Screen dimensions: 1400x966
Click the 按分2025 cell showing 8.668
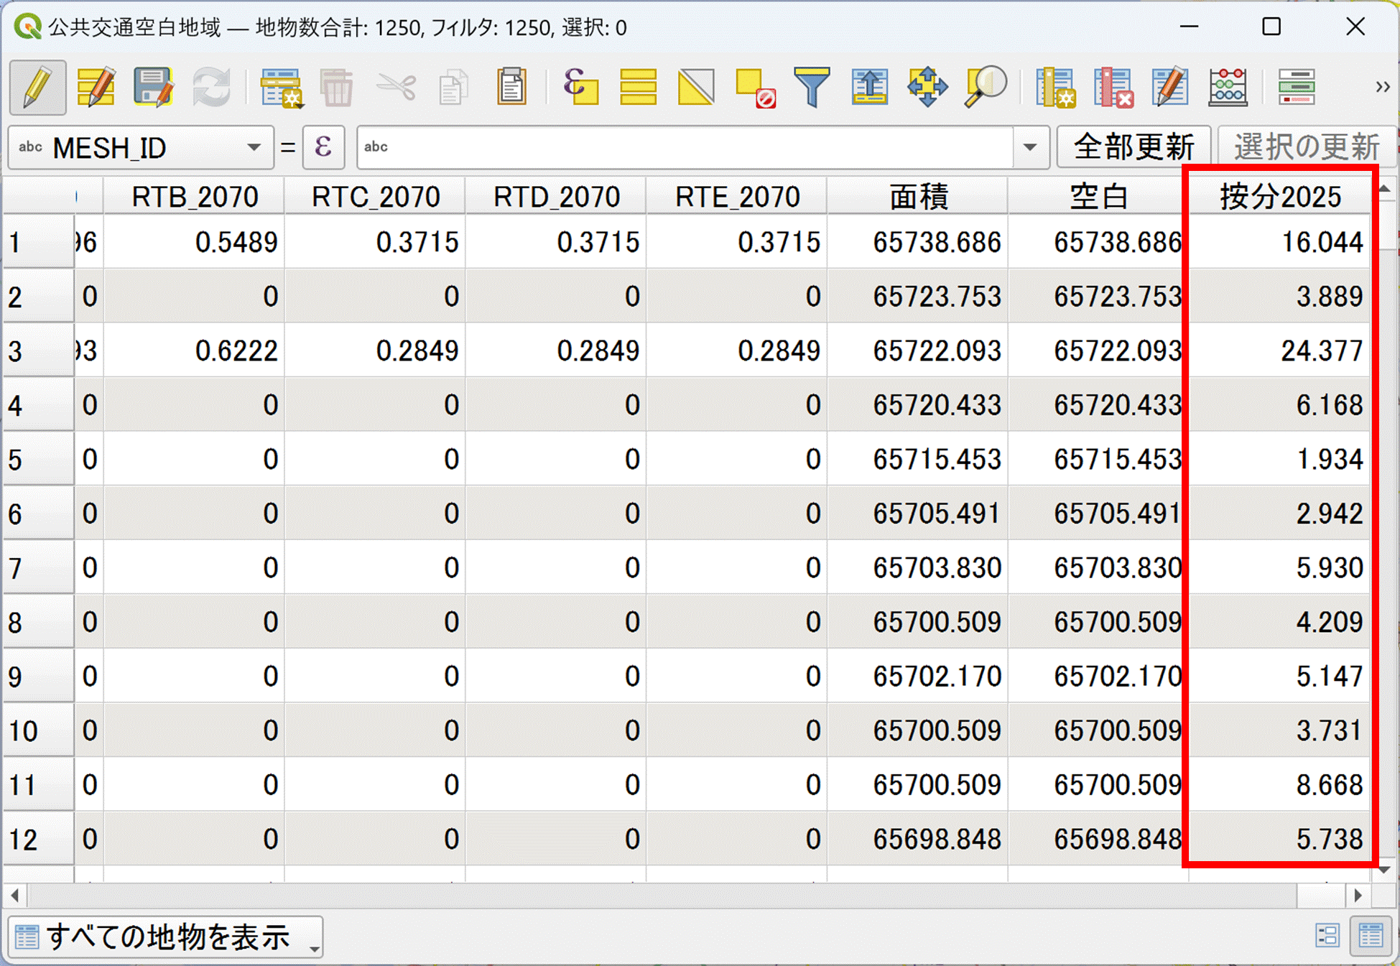point(1280,784)
